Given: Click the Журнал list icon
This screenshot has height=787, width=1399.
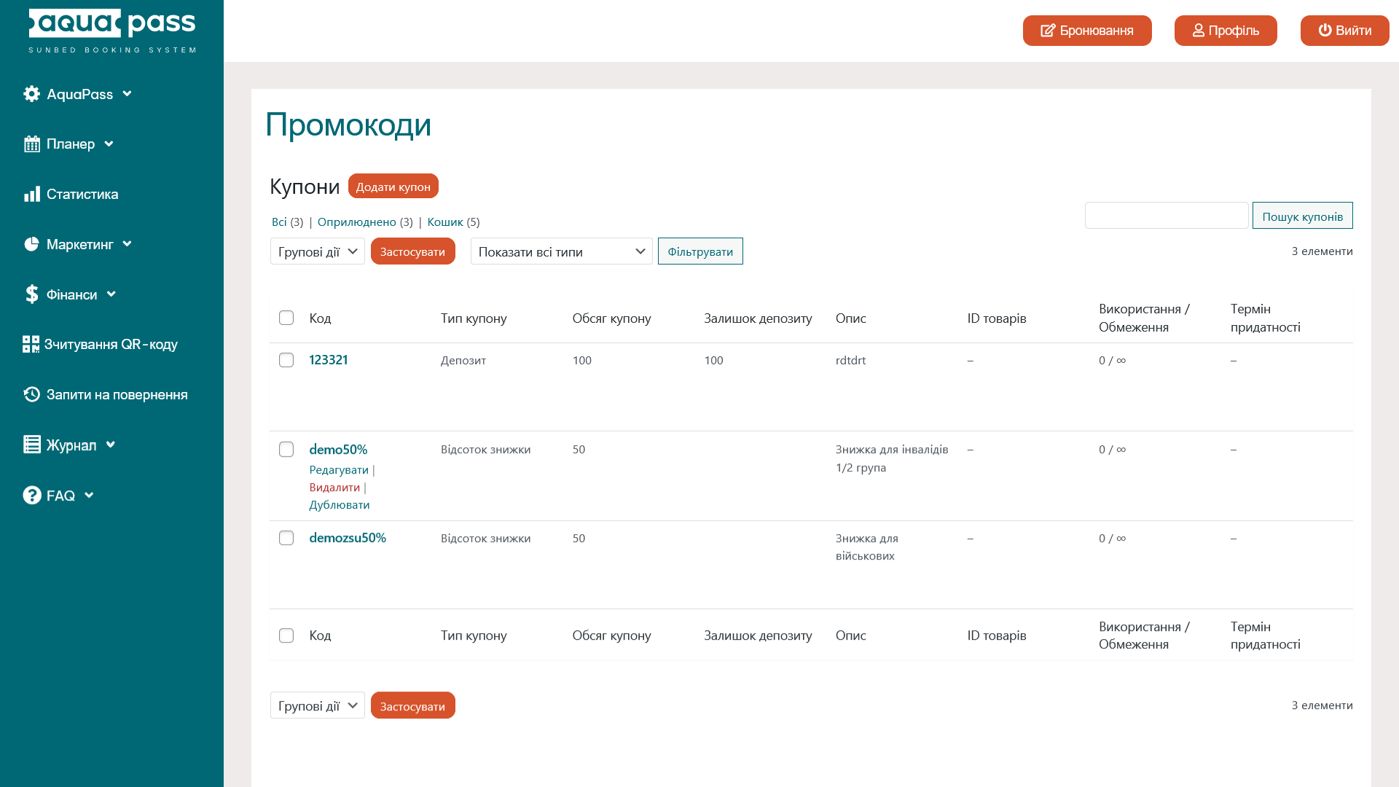Looking at the screenshot, I should click(x=31, y=445).
